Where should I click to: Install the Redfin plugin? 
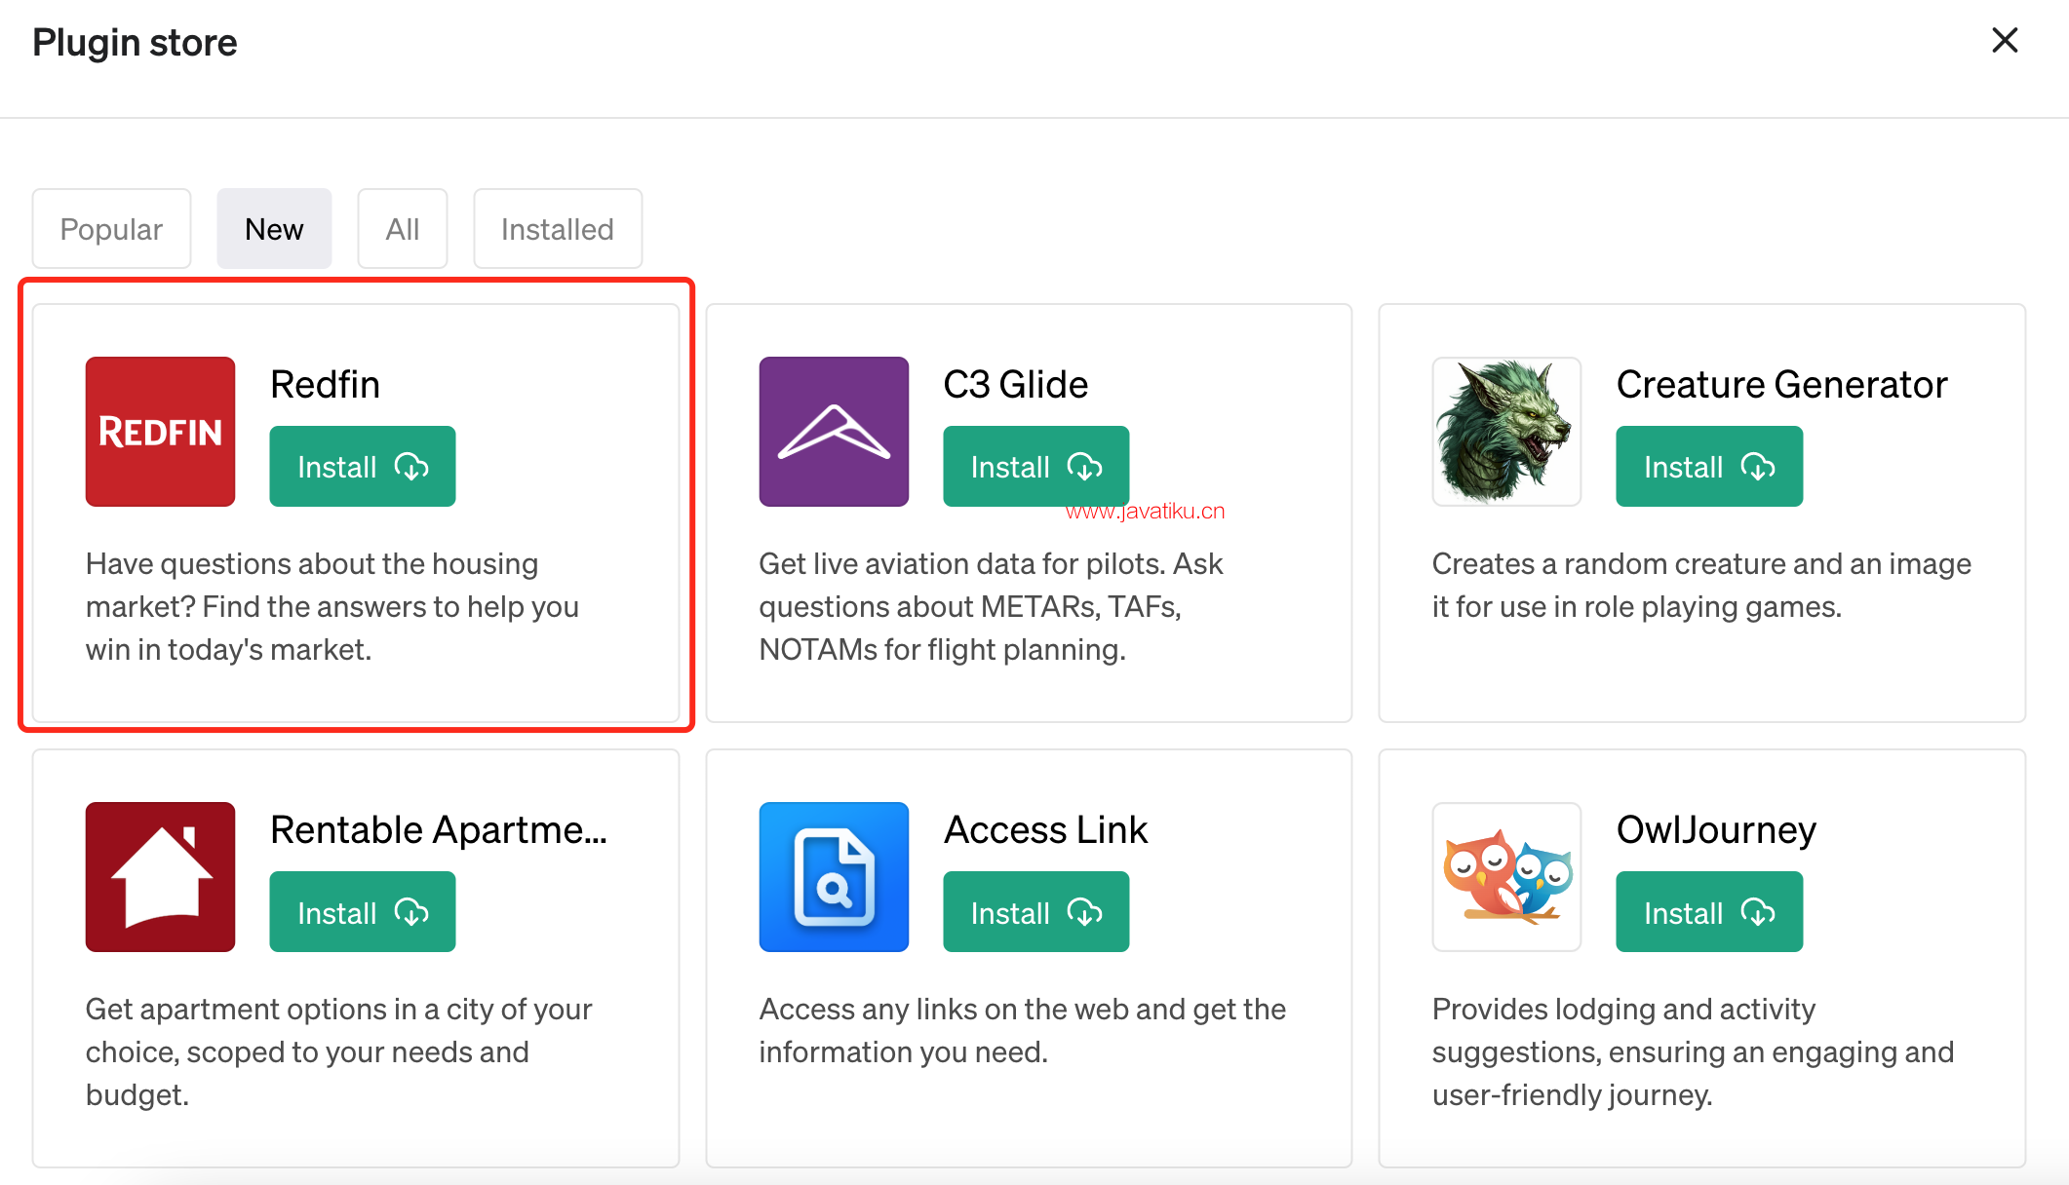(363, 466)
